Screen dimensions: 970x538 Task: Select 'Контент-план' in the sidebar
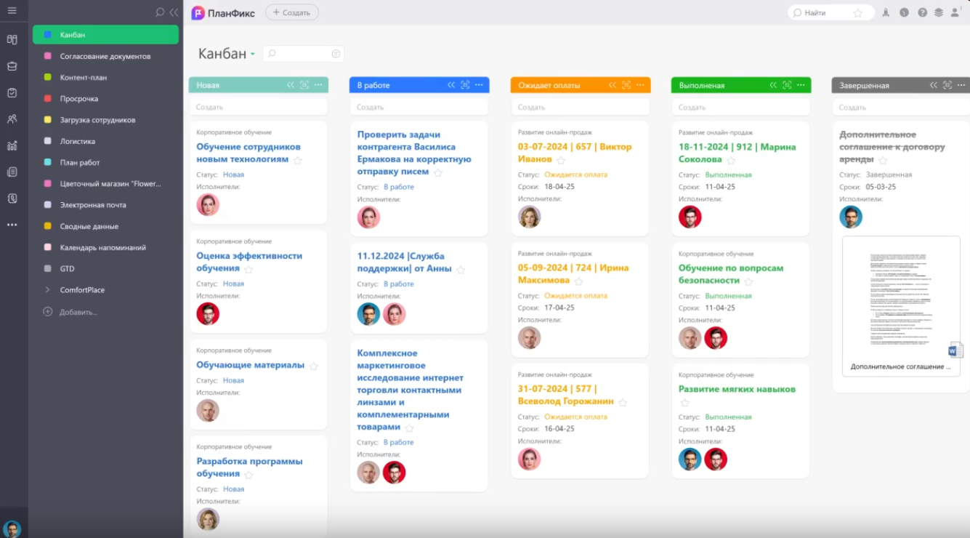[x=84, y=77]
